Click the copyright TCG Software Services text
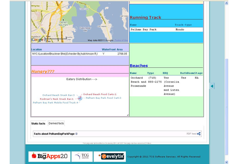The image size is (238, 164). click(164, 157)
